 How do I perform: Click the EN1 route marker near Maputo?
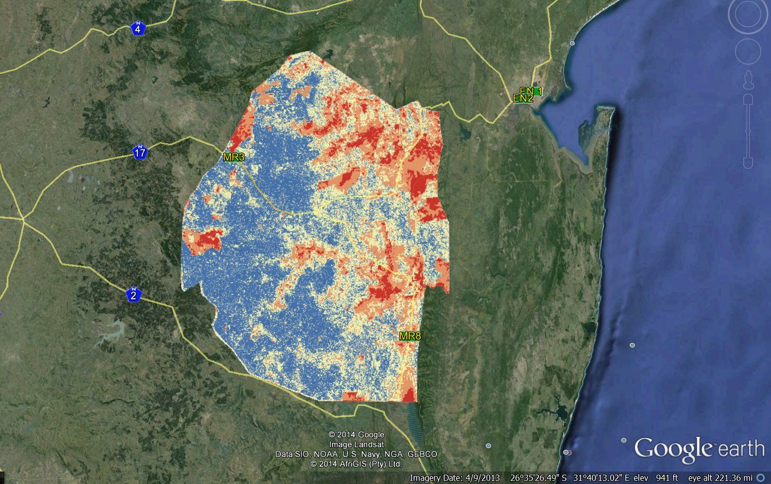[532, 91]
